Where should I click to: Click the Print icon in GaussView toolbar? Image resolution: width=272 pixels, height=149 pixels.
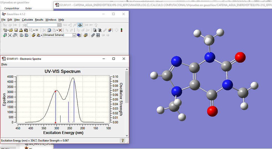click(21, 30)
